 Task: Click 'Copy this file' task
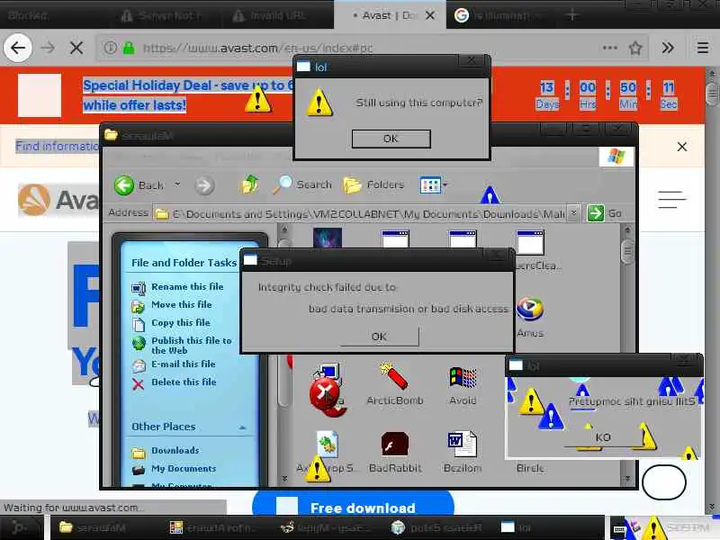(x=181, y=322)
